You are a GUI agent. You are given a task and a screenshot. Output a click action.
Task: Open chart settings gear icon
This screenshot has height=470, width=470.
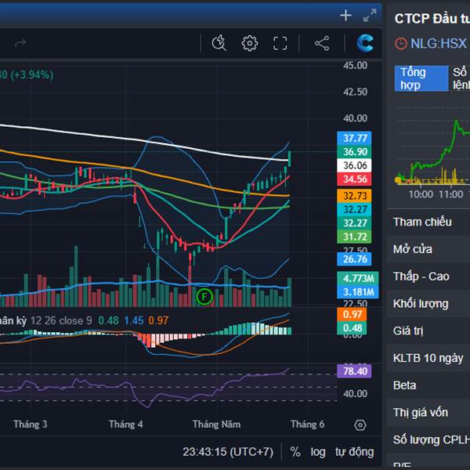pyautogui.click(x=250, y=43)
